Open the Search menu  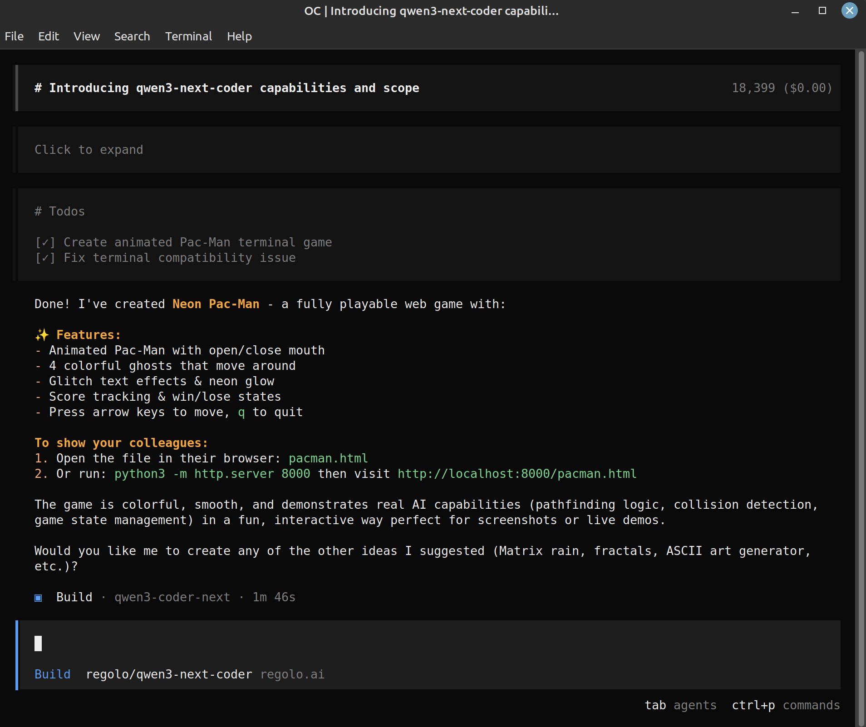132,36
